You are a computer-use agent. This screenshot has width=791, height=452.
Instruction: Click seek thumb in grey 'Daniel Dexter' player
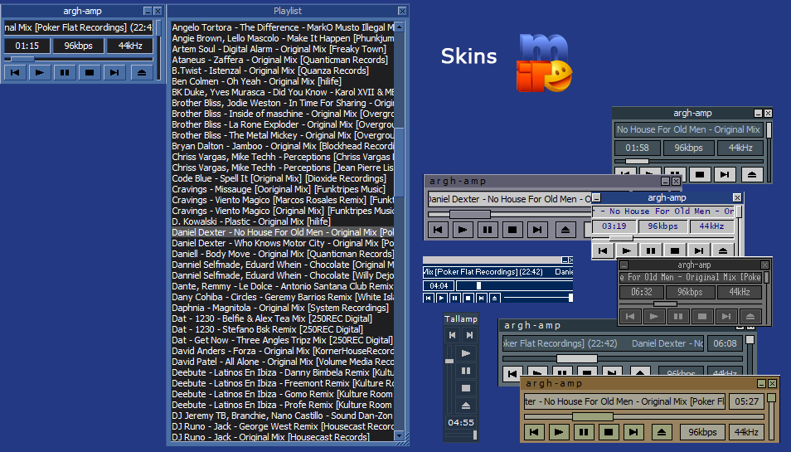469,214
